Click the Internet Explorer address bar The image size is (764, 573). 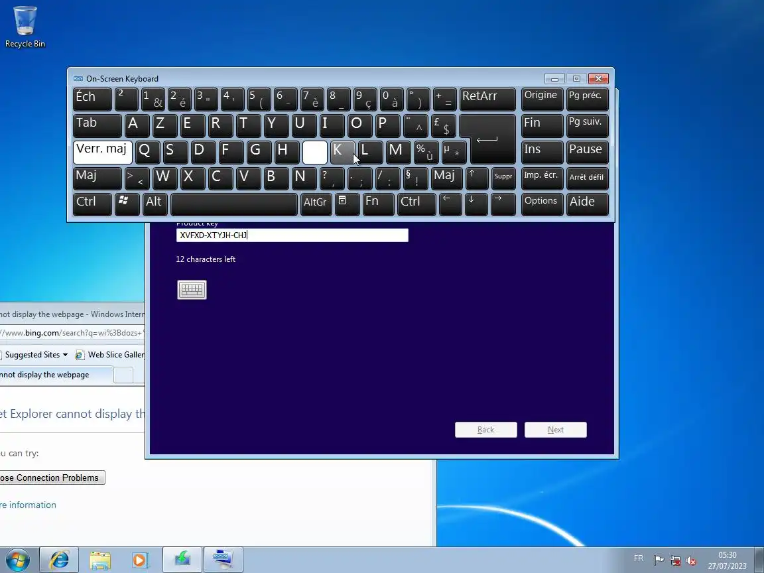coord(72,333)
